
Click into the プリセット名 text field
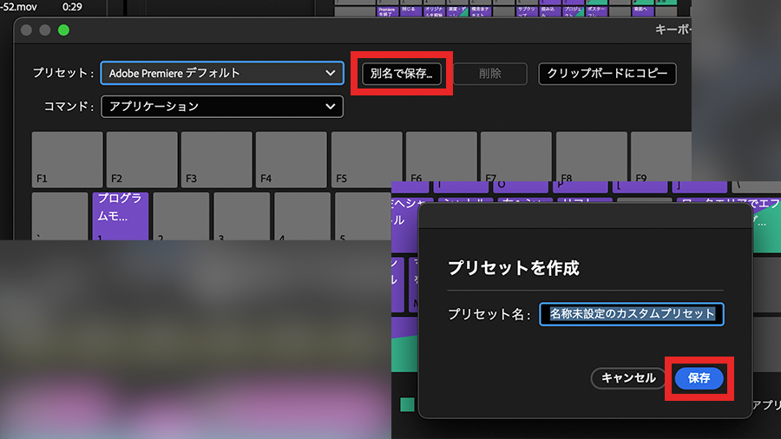click(632, 314)
